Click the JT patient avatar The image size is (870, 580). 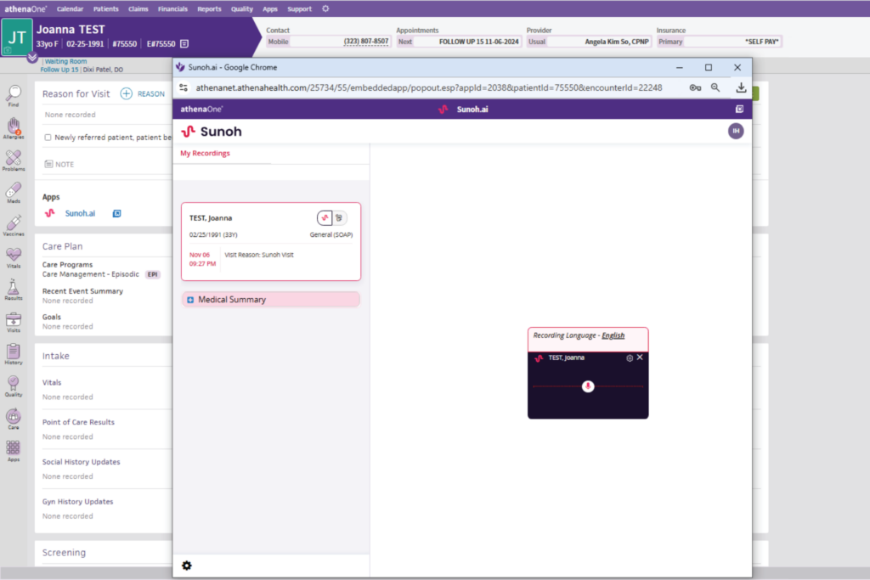click(16, 37)
